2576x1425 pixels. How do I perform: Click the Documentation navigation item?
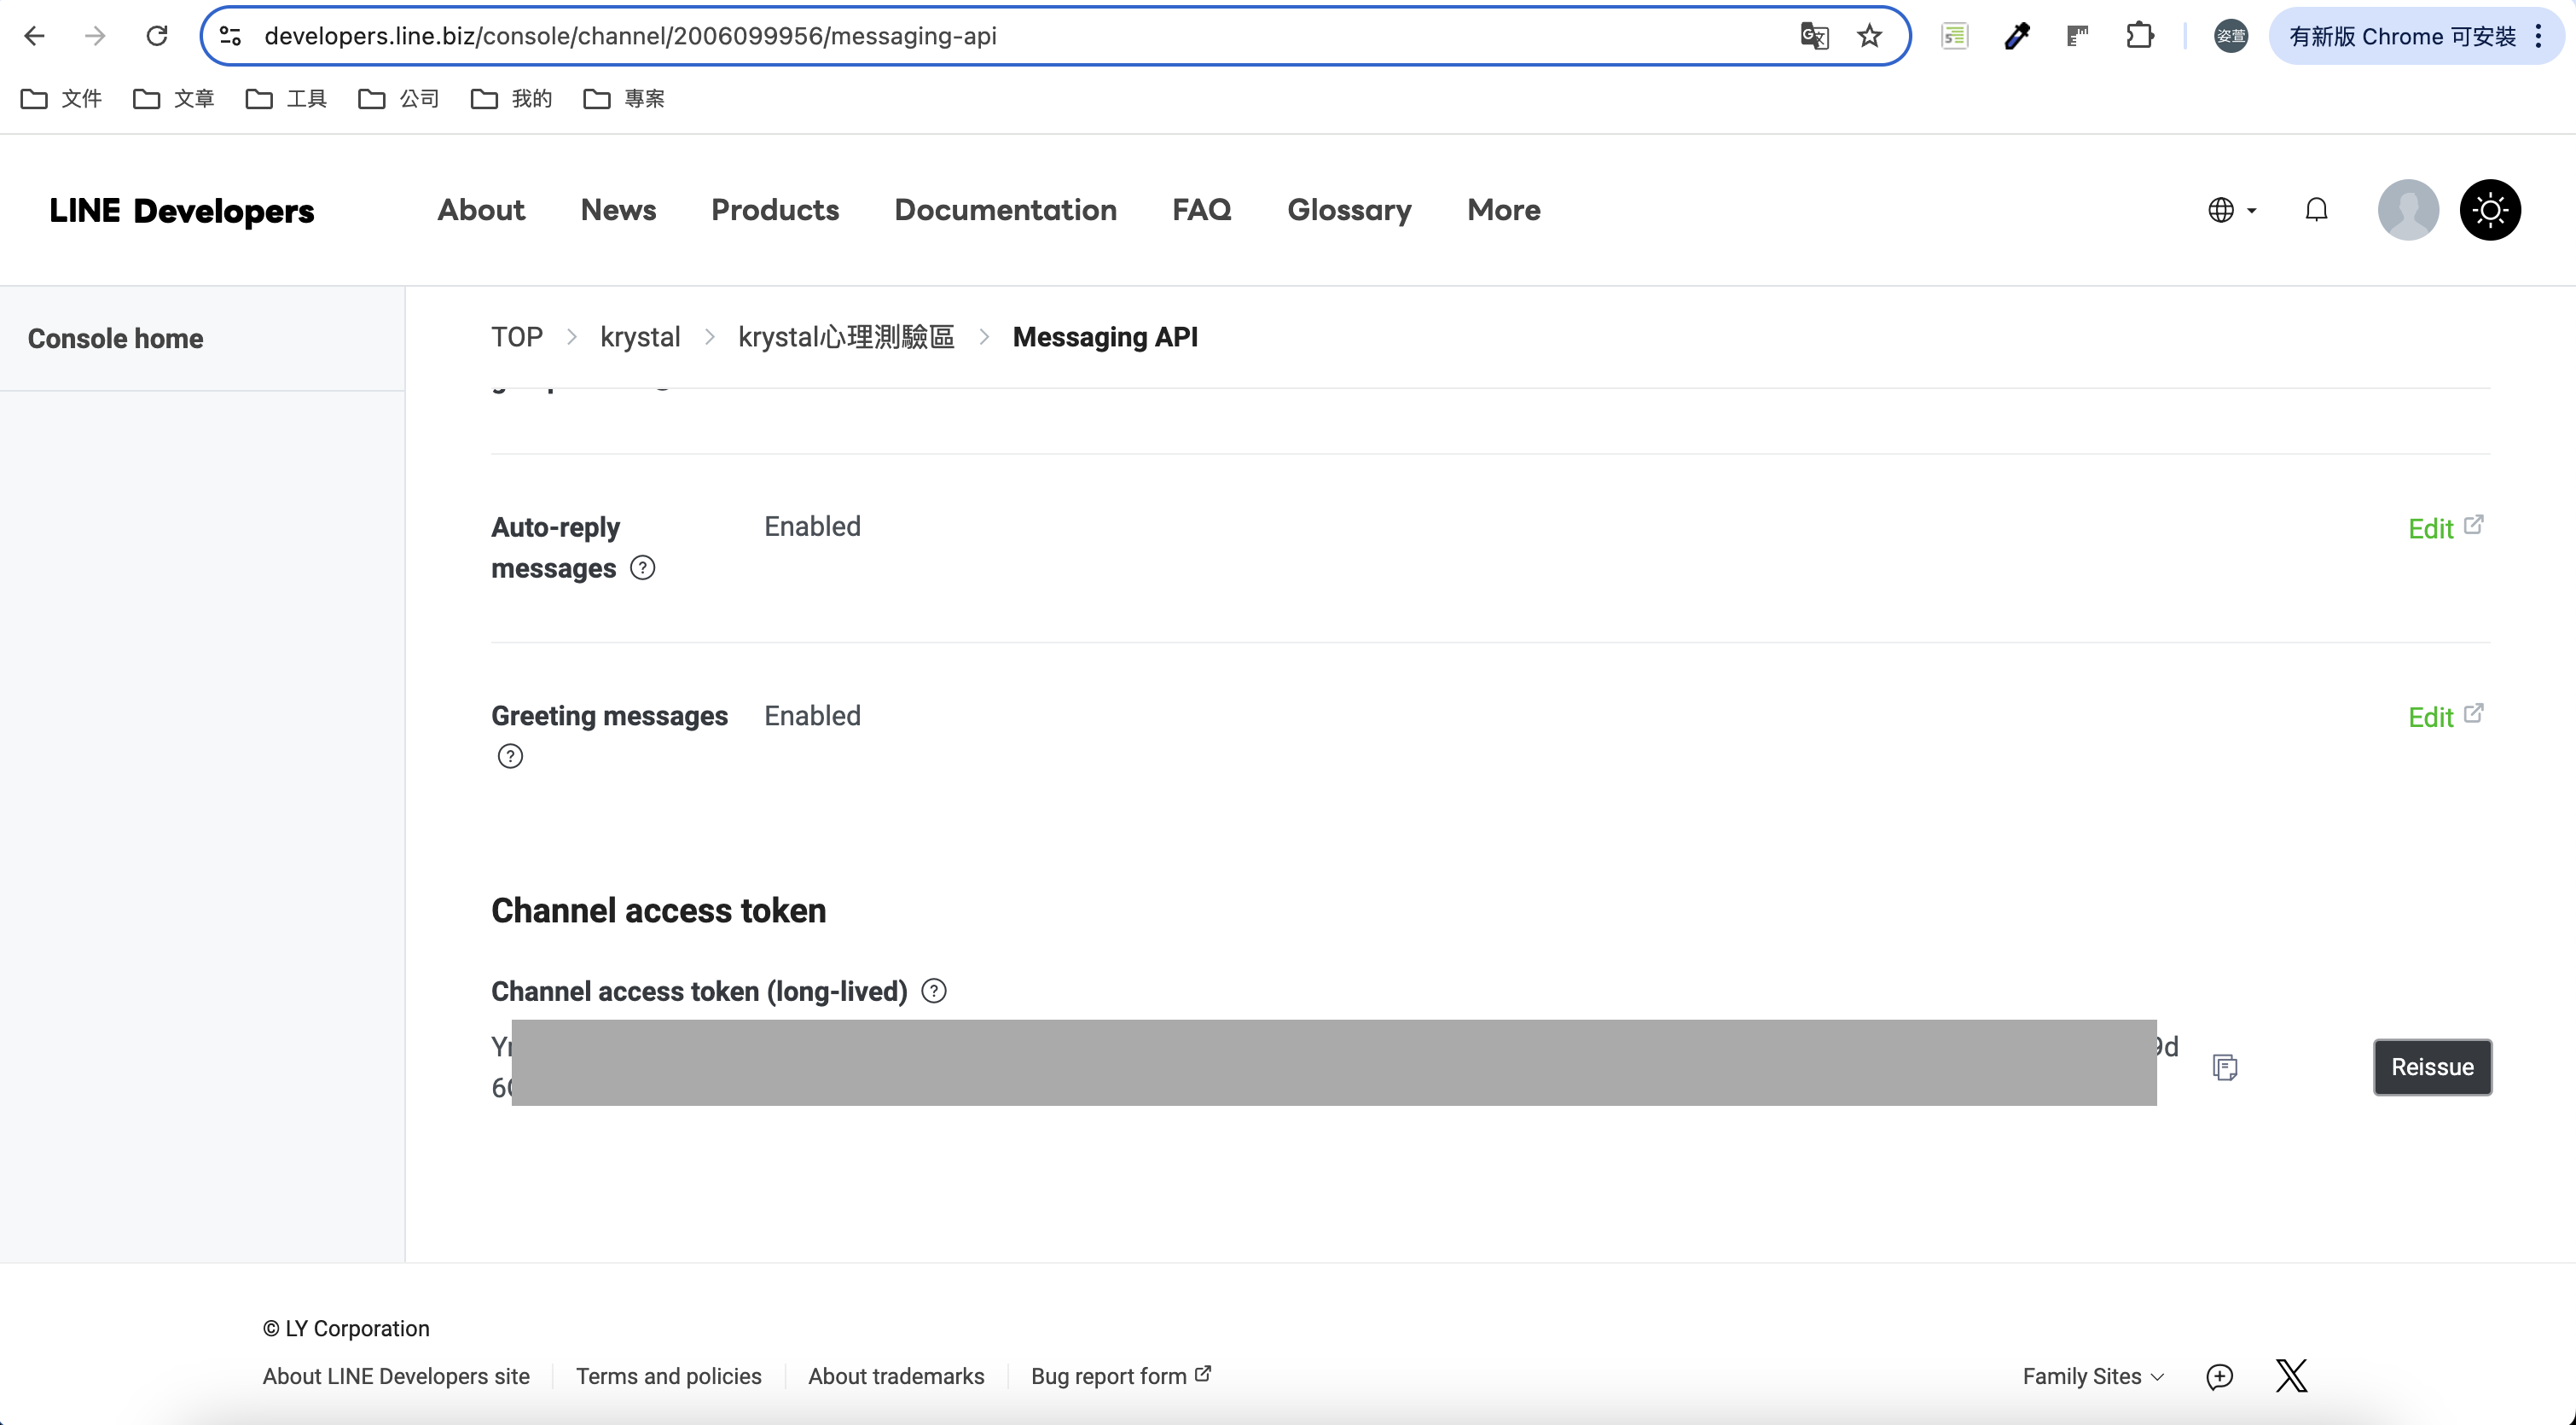pos(1005,209)
